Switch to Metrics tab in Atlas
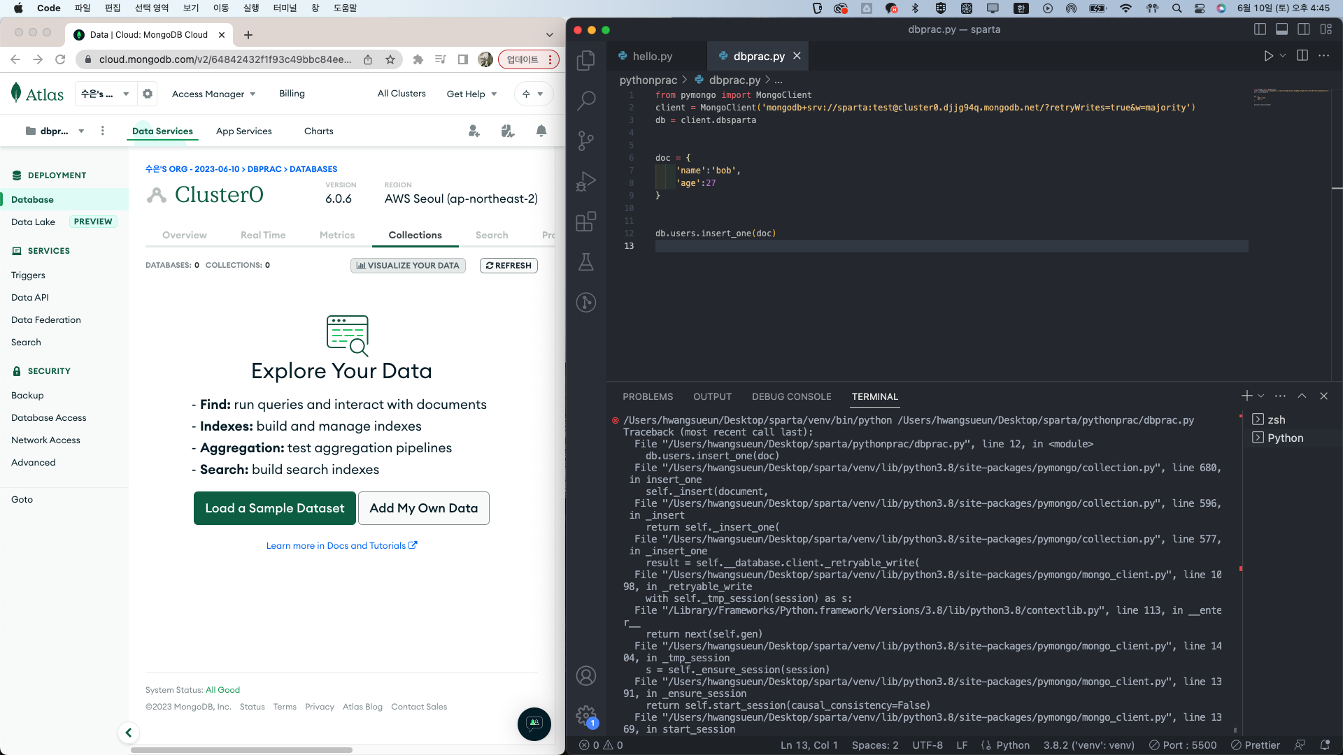This screenshot has width=1343, height=755. click(x=337, y=235)
